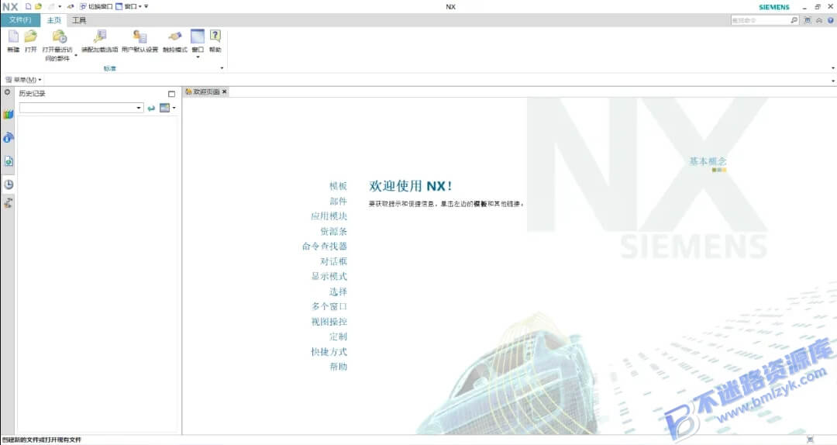Open the Basic Concepts (基本概念) link

coord(708,160)
